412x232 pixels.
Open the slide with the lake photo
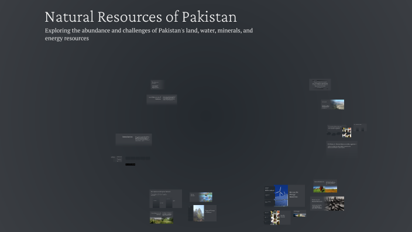[201, 197]
